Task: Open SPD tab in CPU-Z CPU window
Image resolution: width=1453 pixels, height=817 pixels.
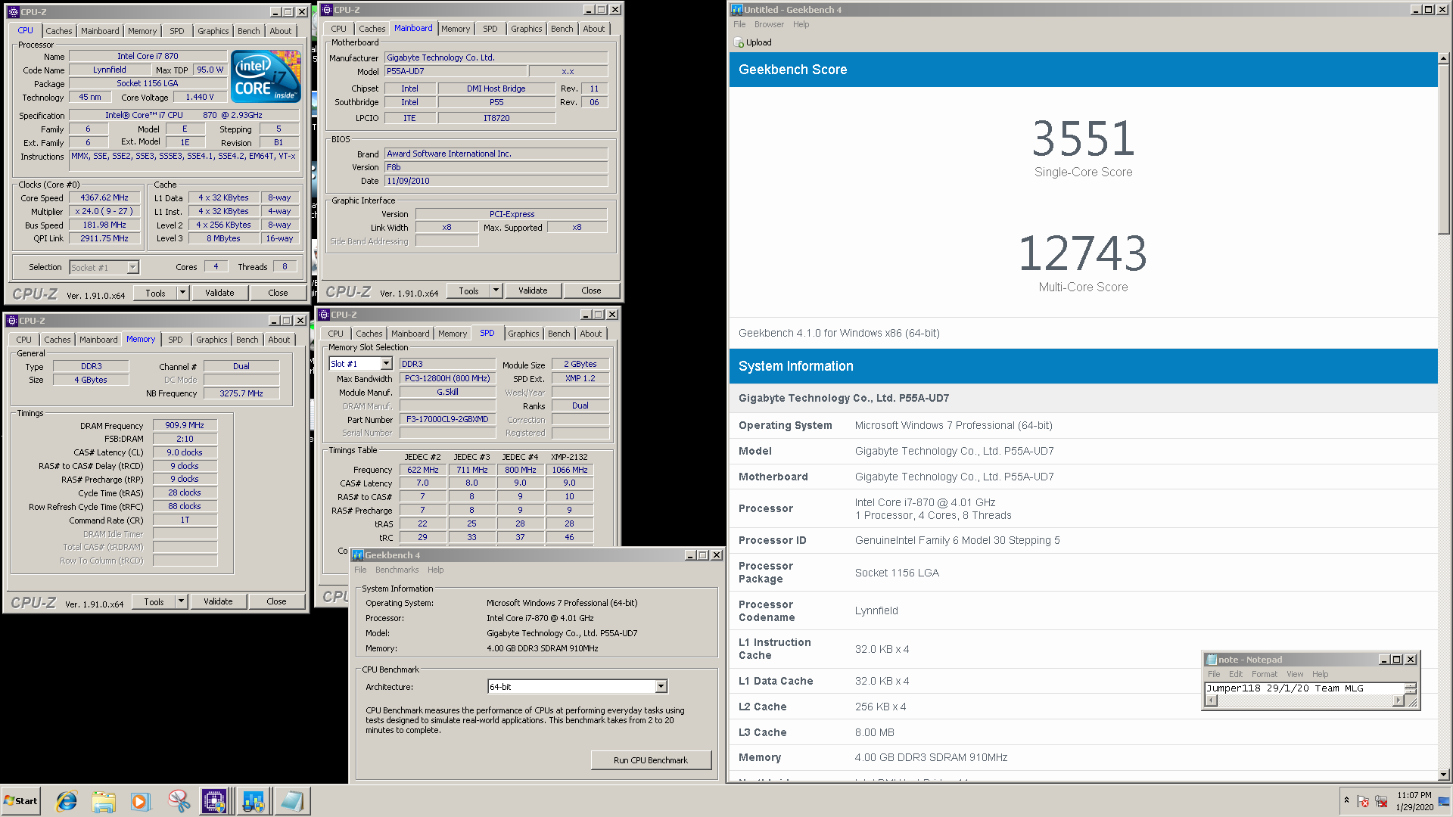Action: pyautogui.click(x=176, y=31)
